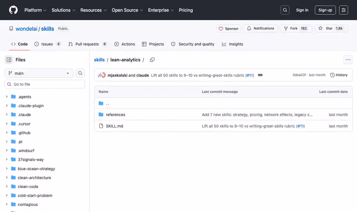Open the skills repository name link
This screenshot has width=357, height=212.
coord(47,29)
